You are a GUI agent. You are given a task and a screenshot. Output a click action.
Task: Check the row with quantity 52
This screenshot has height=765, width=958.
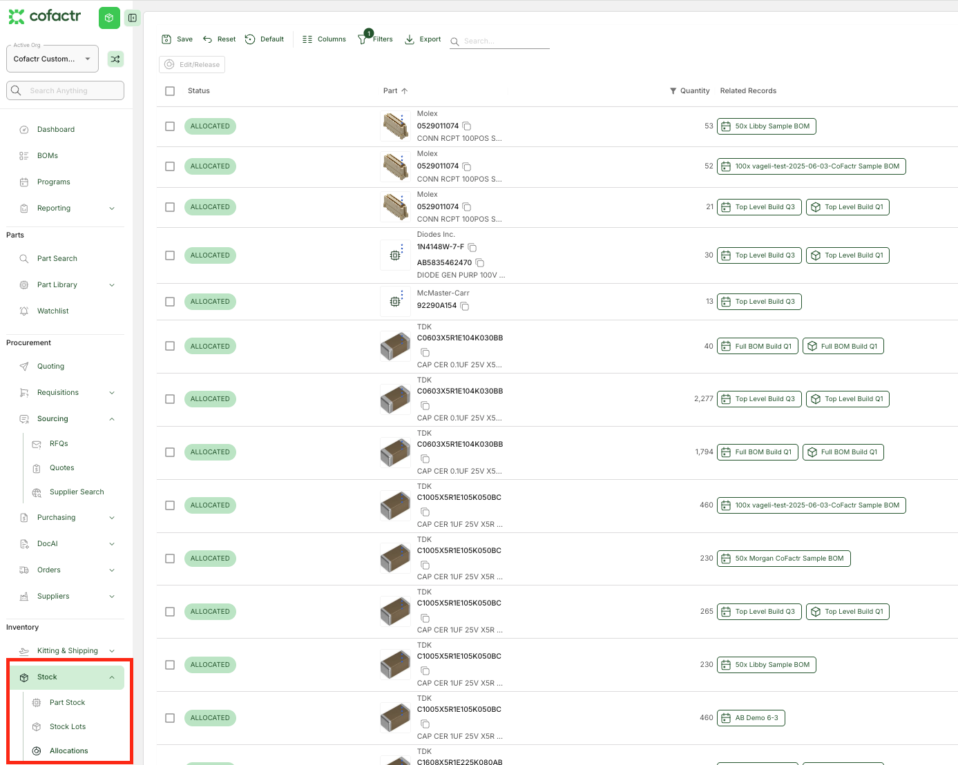(170, 166)
